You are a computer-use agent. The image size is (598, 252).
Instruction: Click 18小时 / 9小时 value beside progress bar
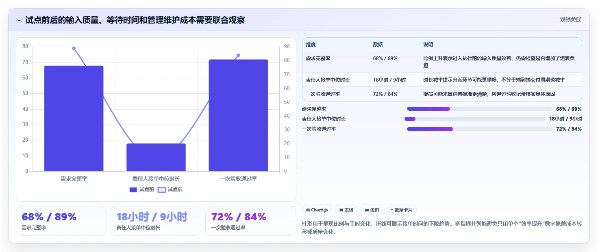(x=565, y=119)
